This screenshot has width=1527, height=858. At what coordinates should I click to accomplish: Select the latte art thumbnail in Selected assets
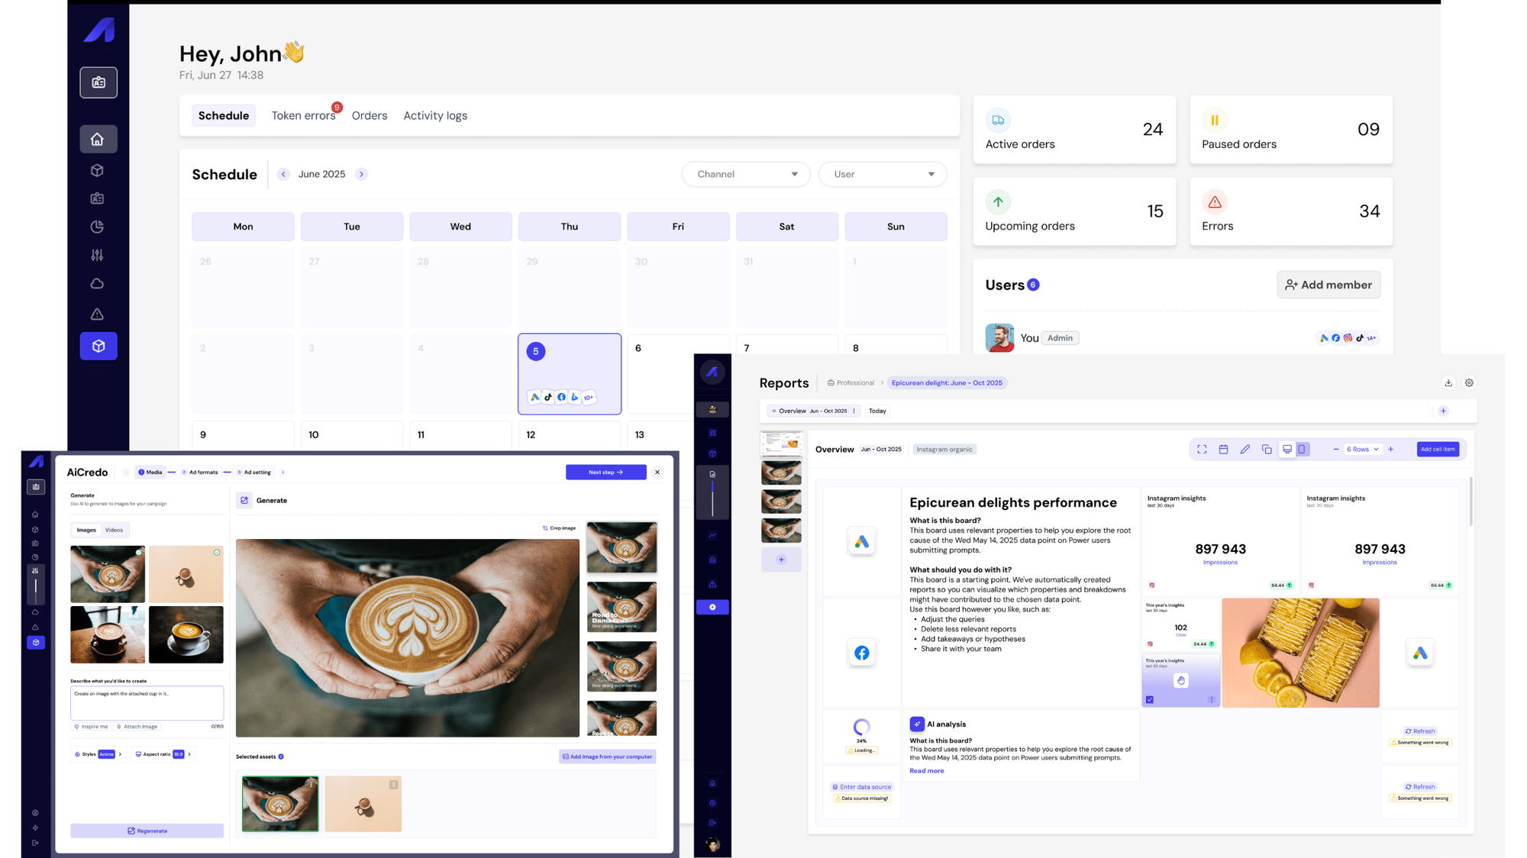279,803
